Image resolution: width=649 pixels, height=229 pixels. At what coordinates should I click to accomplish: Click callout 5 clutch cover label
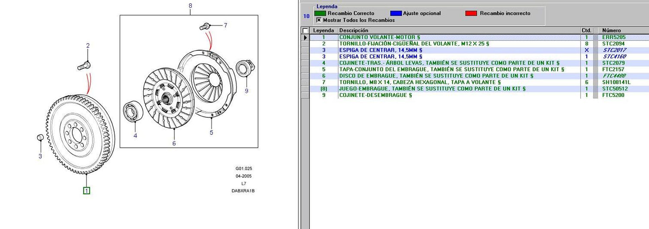[211, 132]
